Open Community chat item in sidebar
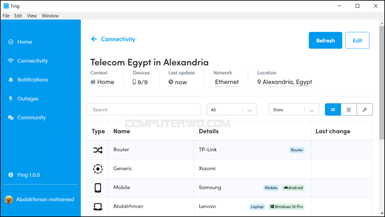Viewport: 385px width, 217px height. (x=11, y=118)
